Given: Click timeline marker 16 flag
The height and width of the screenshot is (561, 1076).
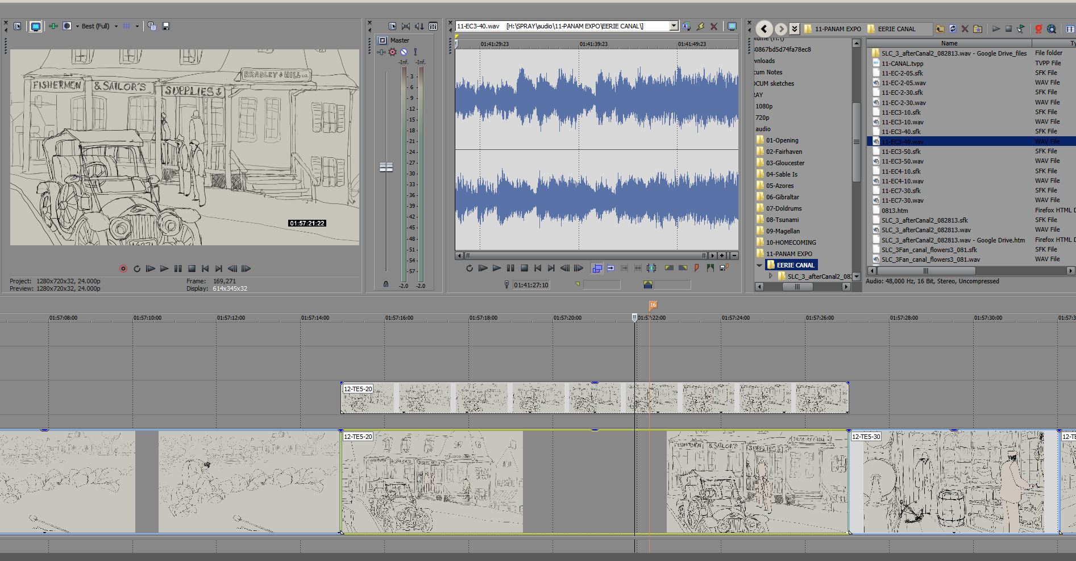Looking at the screenshot, I should pos(653,305).
